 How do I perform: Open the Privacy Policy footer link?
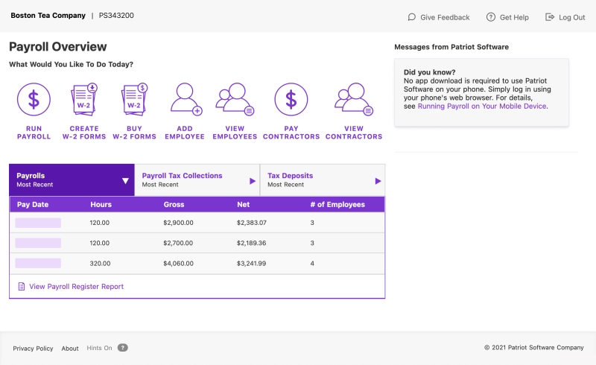33,349
